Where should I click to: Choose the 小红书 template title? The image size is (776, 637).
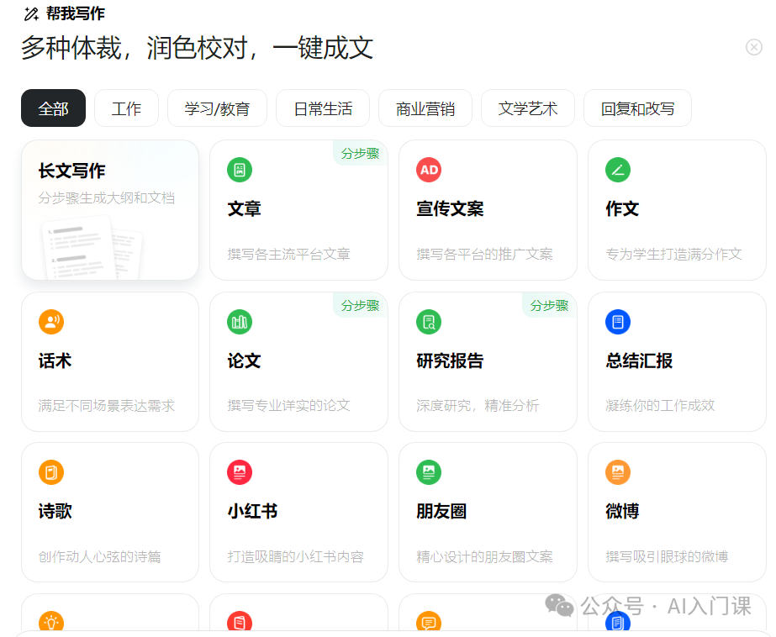[252, 511]
